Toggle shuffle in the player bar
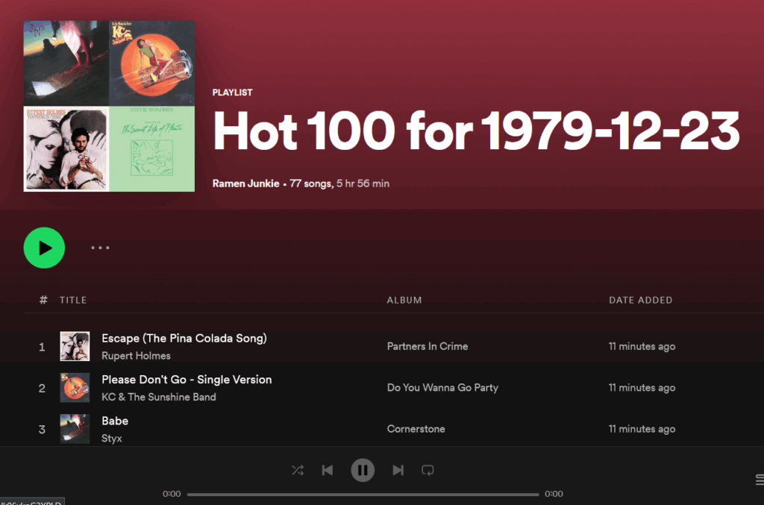Viewport: 764px width, 505px height. 298,471
